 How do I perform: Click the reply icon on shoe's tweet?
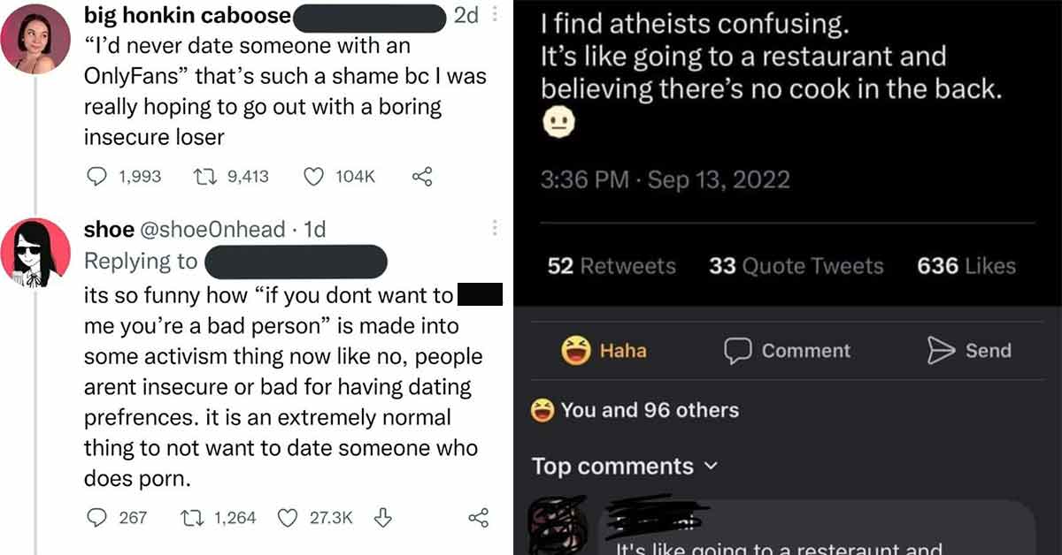(97, 518)
